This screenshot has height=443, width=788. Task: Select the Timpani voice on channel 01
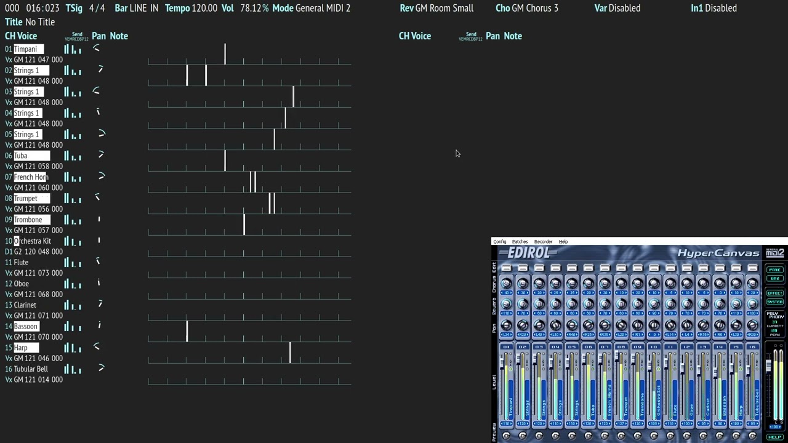click(x=28, y=49)
